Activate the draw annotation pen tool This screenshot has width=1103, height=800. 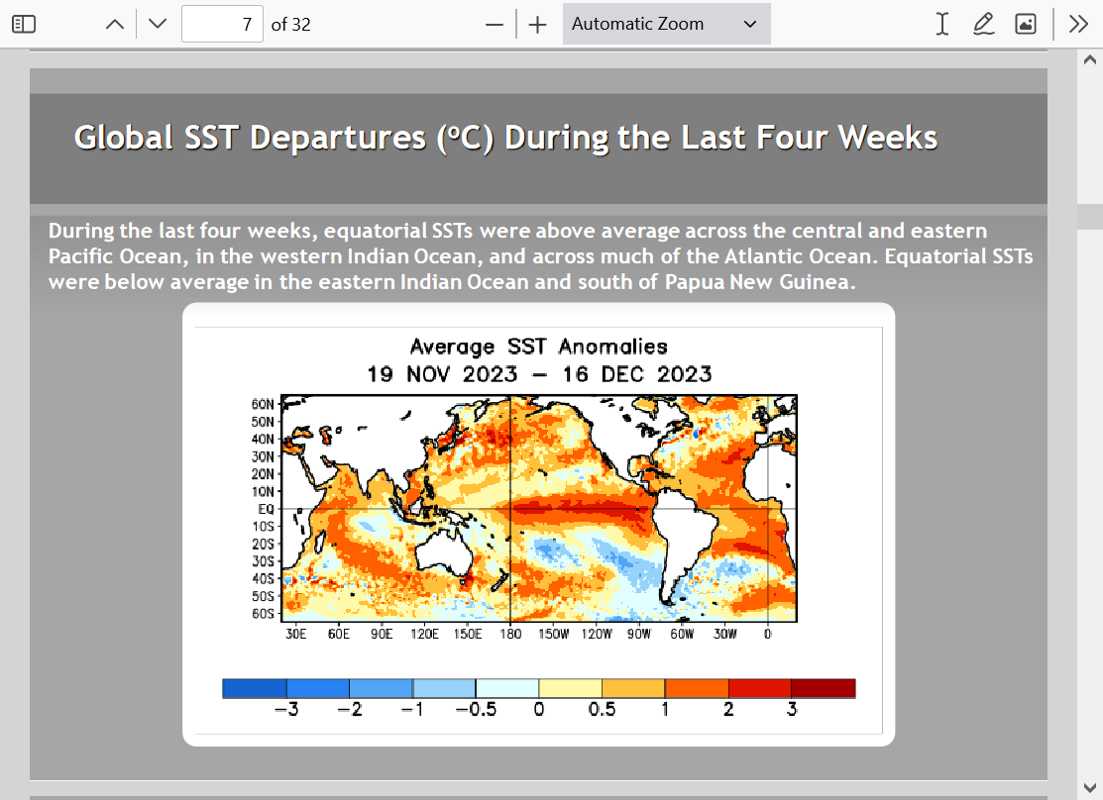click(983, 24)
